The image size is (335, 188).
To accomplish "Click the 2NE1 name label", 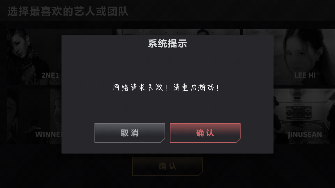I will point(50,75).
